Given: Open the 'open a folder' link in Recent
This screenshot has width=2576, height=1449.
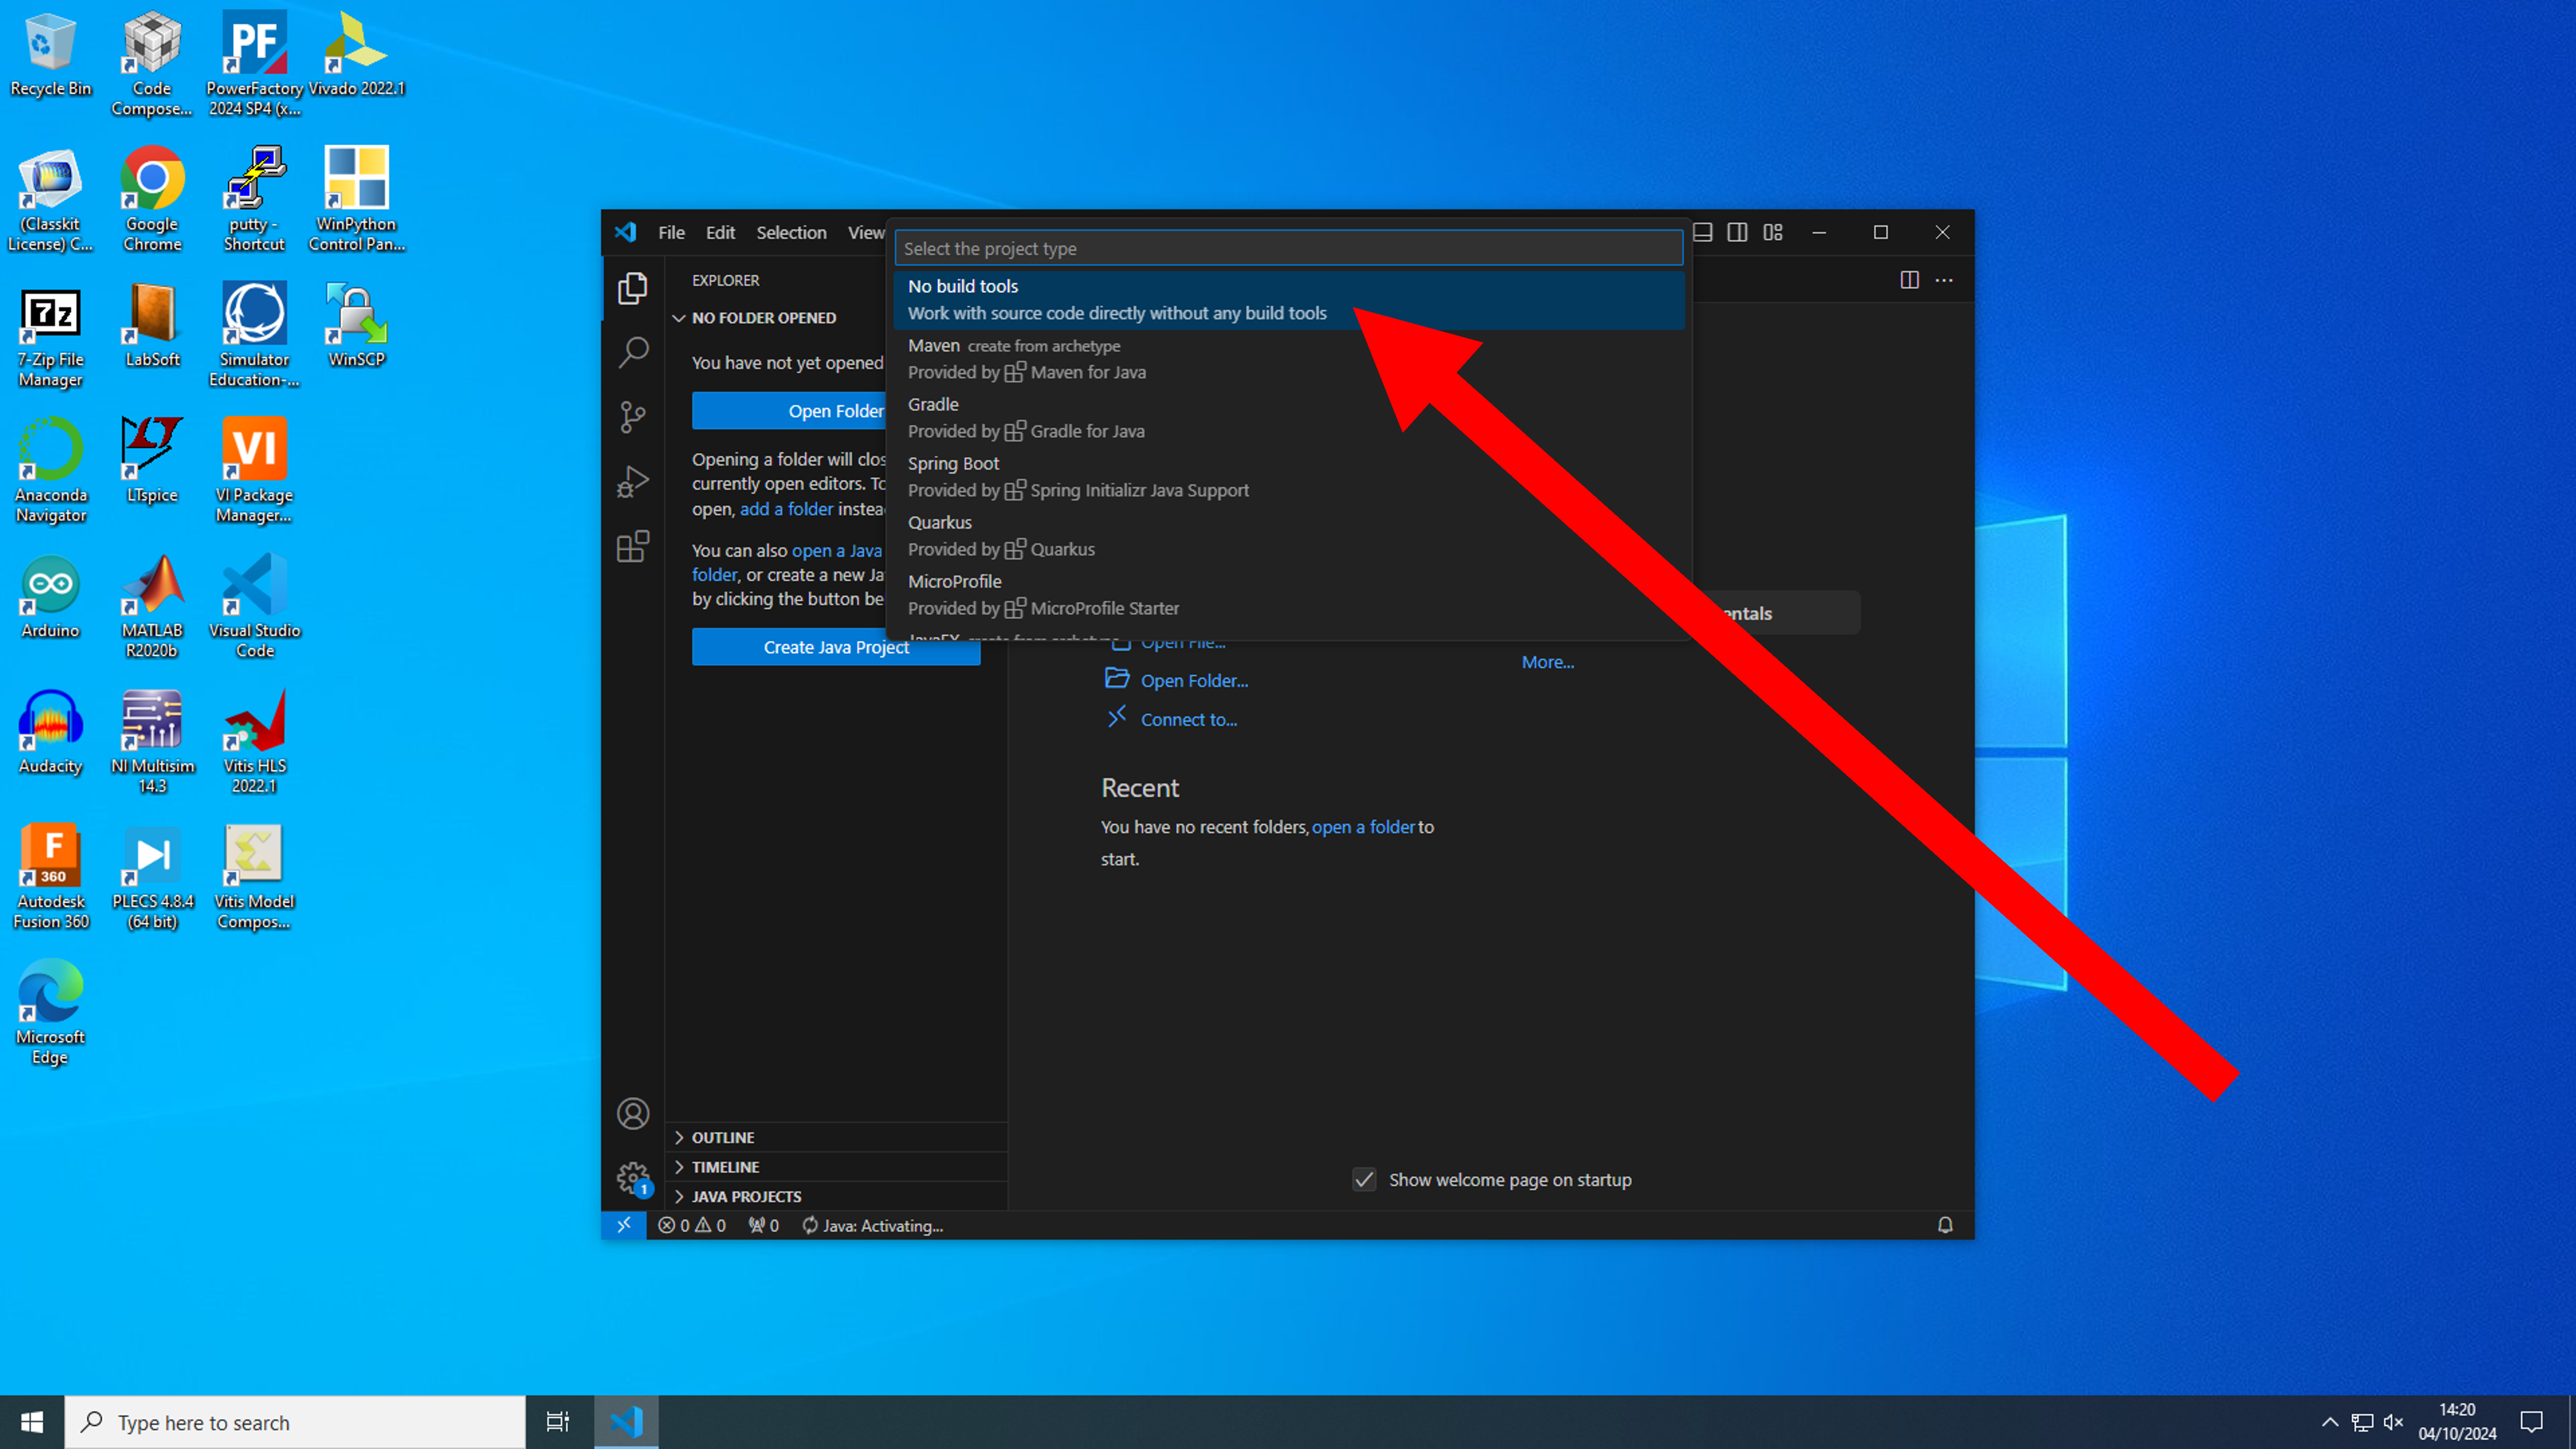Looking at the screenshot, I should (1361, 826).
